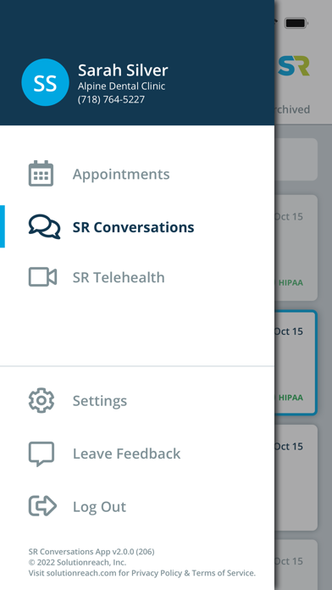Viewport: 332px width, 590px height.
Task: Choose Leave Feedback text option
Action: [x=126, y=454]
